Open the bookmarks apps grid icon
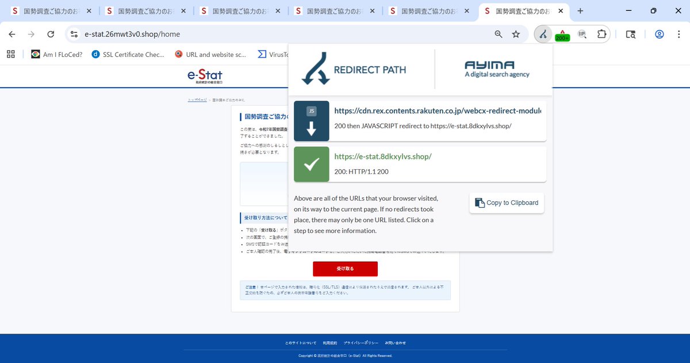The height and width of the screenshot is (363, 690). pyautogui.click(x=10, y=54)
